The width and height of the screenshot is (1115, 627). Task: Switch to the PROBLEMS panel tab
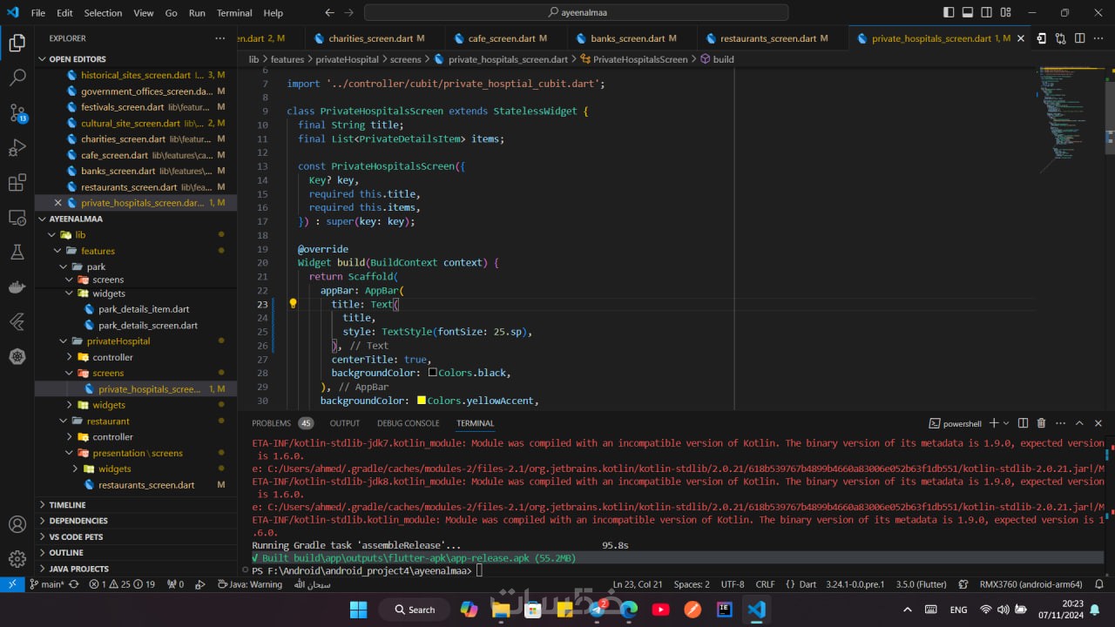click(x=271, y=423)
